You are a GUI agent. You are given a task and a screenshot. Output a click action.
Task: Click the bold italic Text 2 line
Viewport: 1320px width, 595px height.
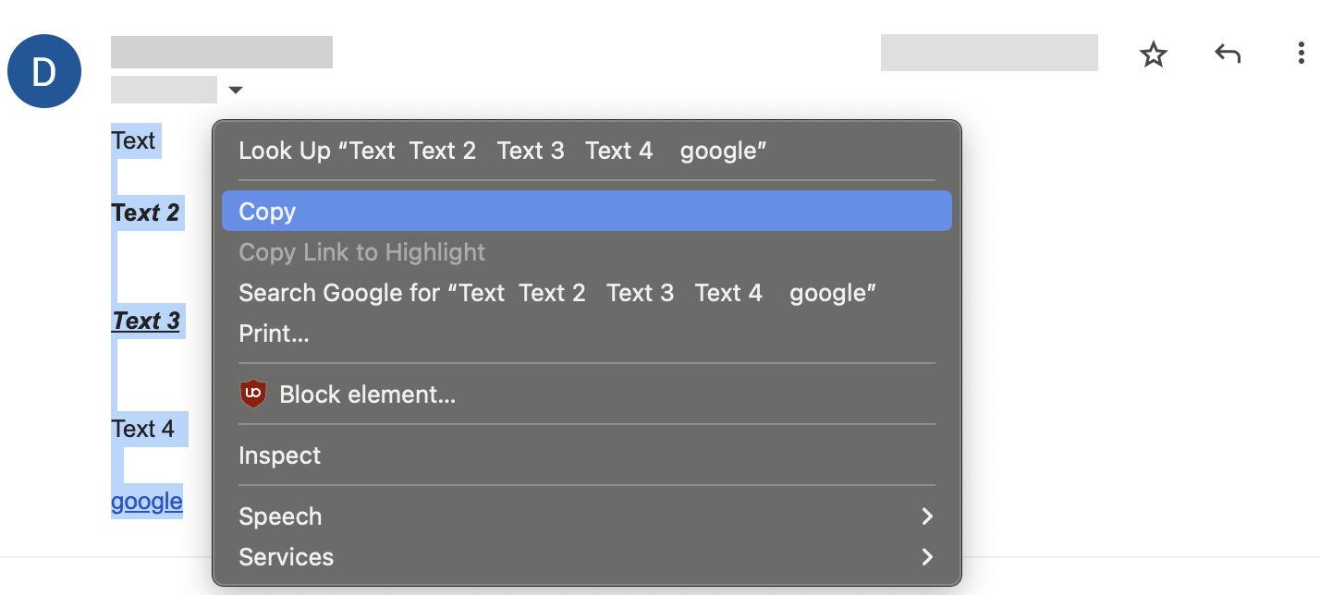click(147, 212)
